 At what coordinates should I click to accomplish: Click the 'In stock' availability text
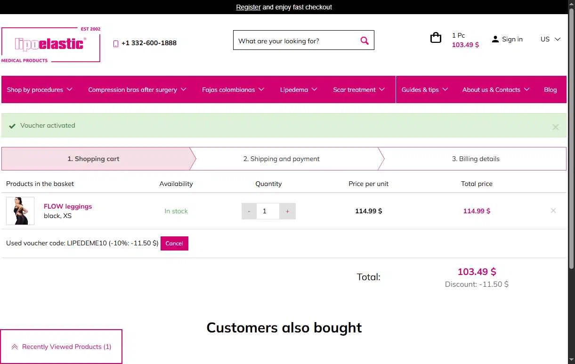pos(176,211)
